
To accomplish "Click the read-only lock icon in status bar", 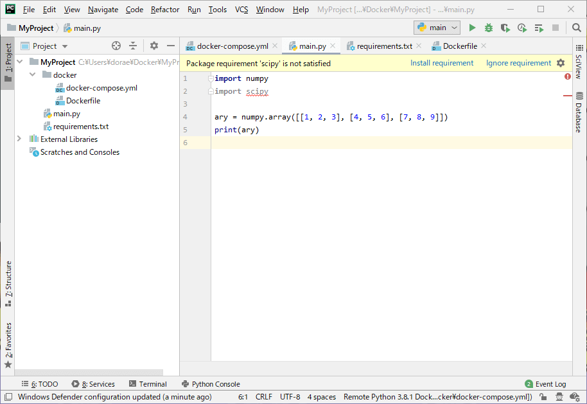I will pyautogui.click(x=543, y=396).
